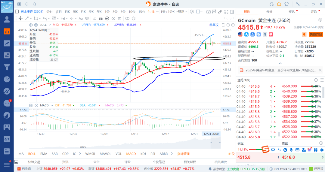325x172 pixels.
Task: Click the screenshot camera icon in chart toolbar
Action: pos(209,12)
